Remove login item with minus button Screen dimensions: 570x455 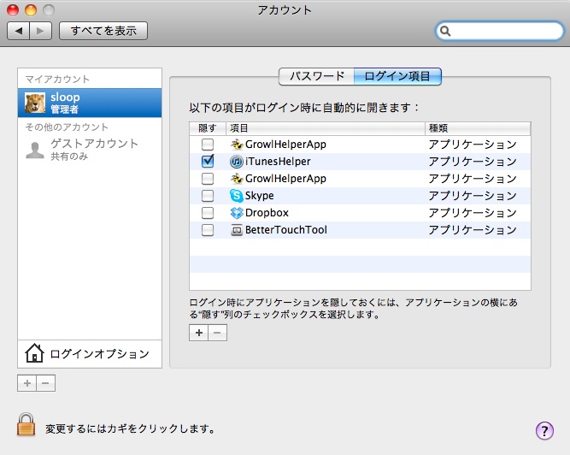pos(217,333)
